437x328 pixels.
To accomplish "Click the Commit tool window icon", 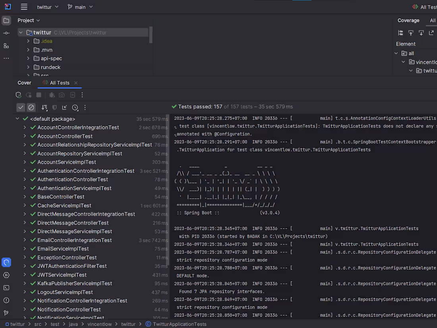I will click(6, 33).
